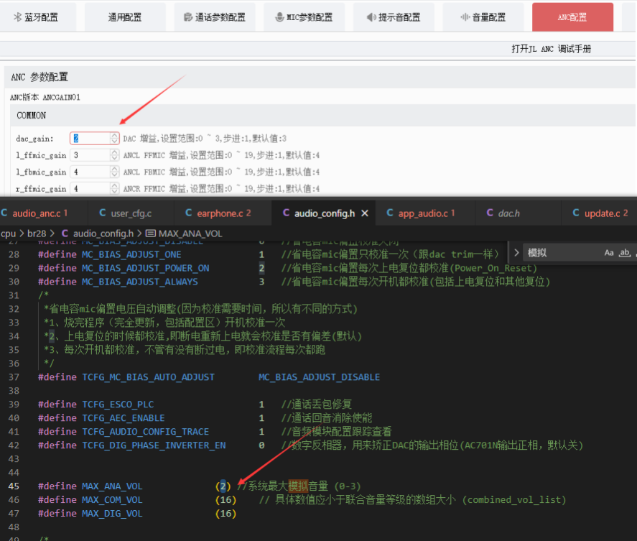This screenshot has height=541, width=637.
Task: Switch to the 音量配置 tab
Action: coord(483,17)
